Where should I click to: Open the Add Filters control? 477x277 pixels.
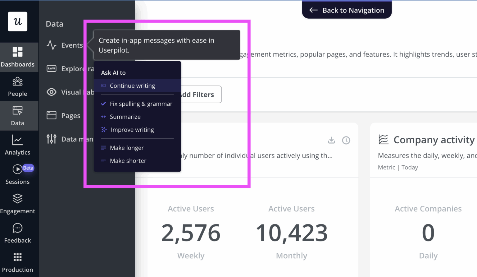(x=197, y=94)
